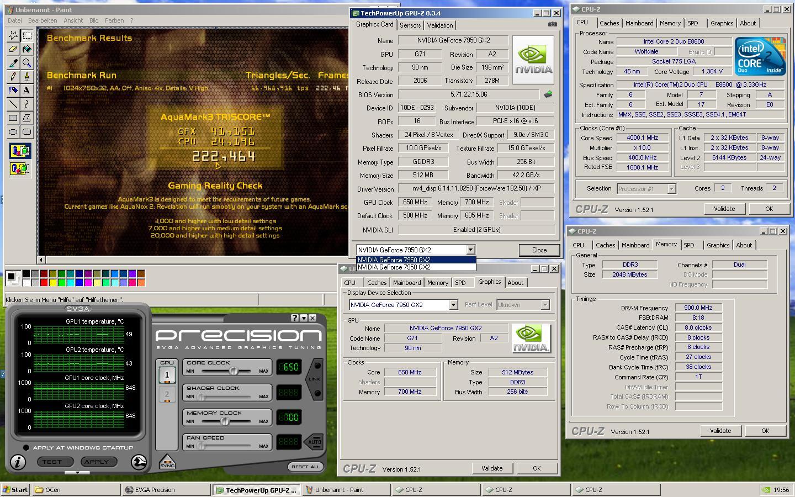
Task: Select the Rounded Rectangle tool
Action: [x=26, y=132]
